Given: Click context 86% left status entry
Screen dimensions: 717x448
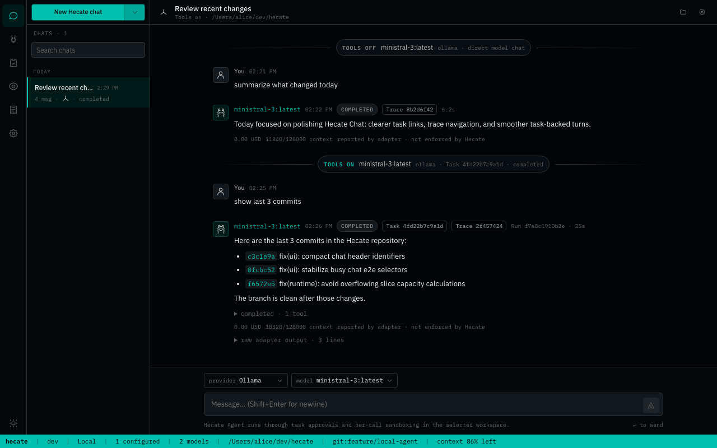Looking at the screenshot, I should pyautogui.click(x=467, y=441).
